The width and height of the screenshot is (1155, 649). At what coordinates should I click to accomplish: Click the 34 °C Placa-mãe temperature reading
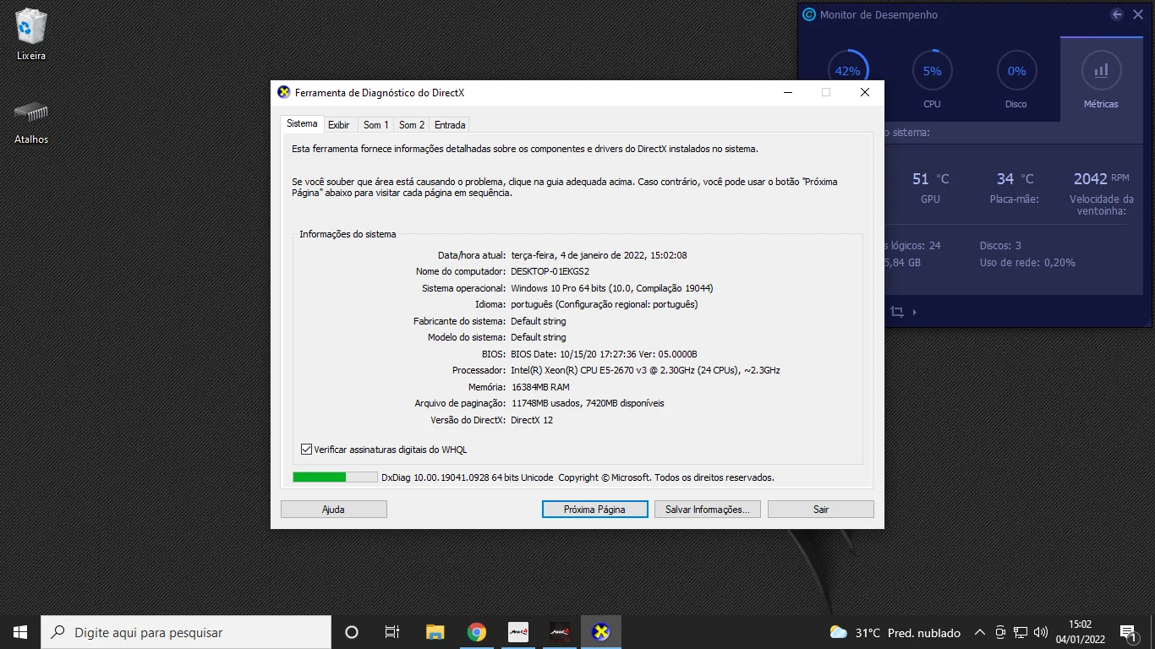[x=1015, y=179]
